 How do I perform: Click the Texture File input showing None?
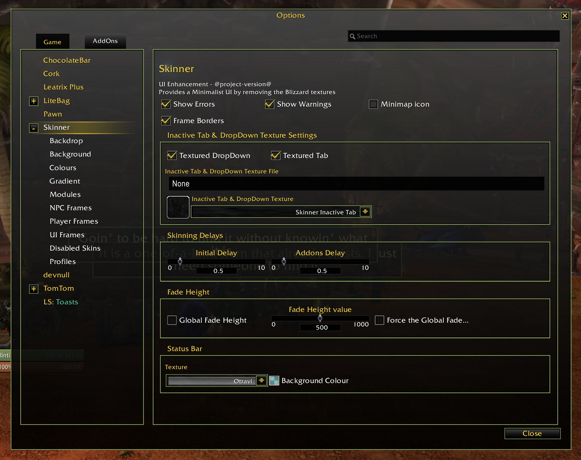point(356,184)
